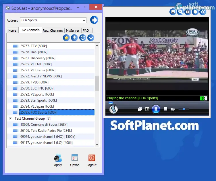Click signal bars icon beside TTV
The width and height of the screenshot is (216, 181).
pos(16,46)
